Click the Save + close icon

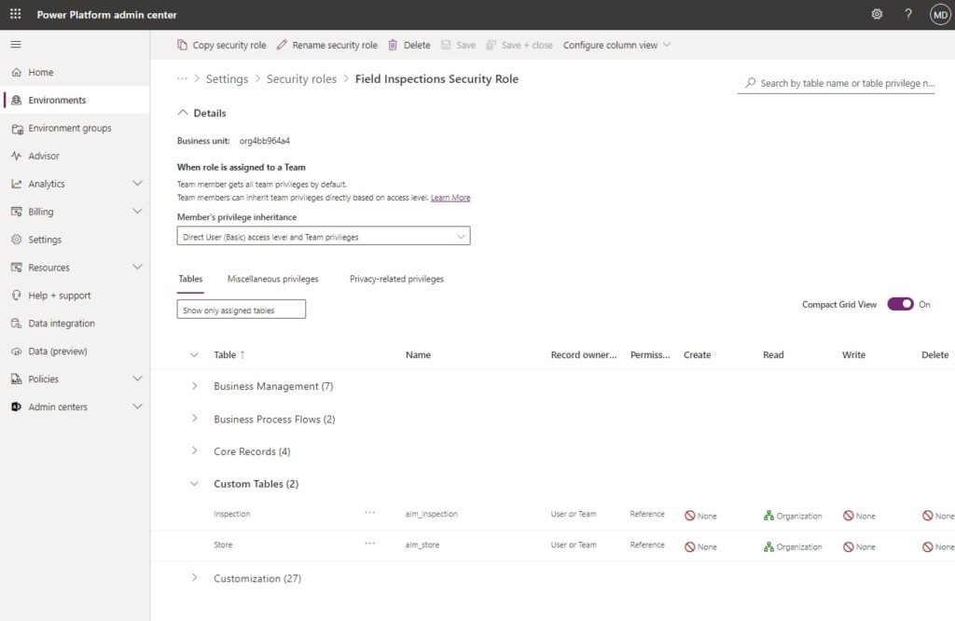tap(491, 45)
